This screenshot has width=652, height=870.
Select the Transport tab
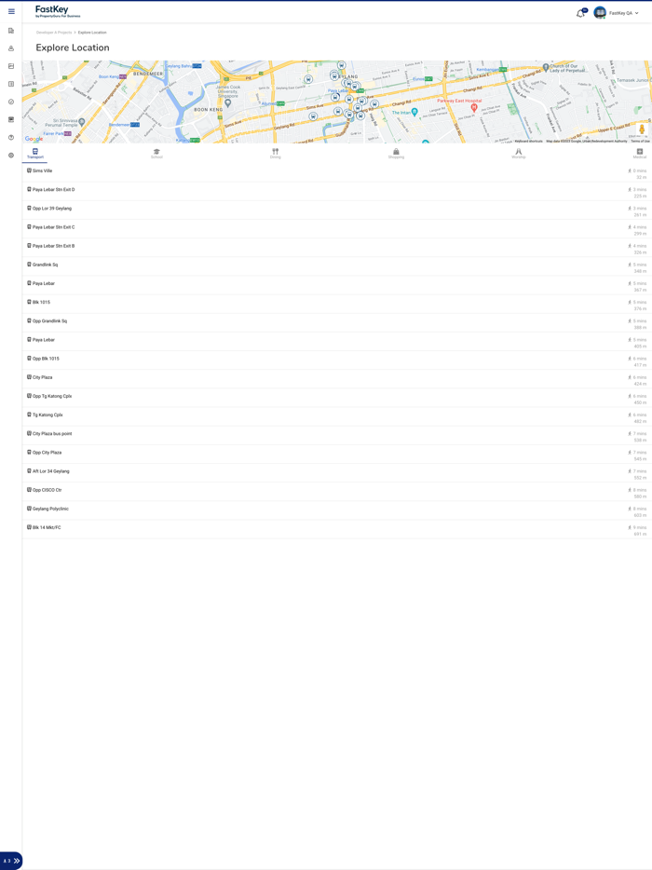click(x=35, y=154)
